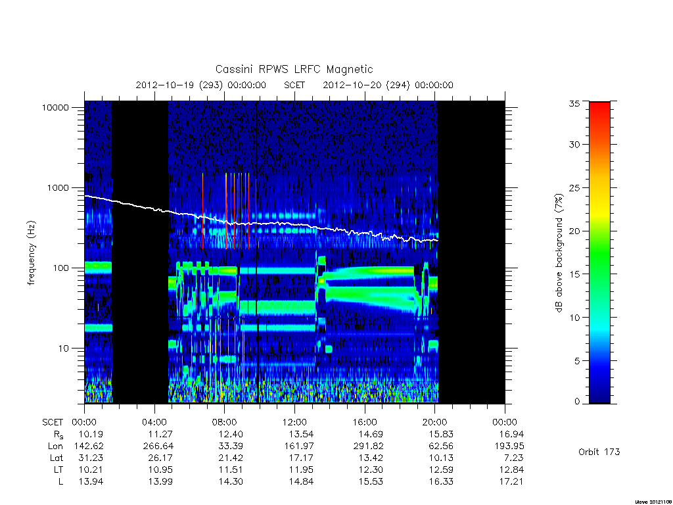Click the "Orbit 173" label
The height and width of the screenshot is (505, 673).
click(599, 452)
